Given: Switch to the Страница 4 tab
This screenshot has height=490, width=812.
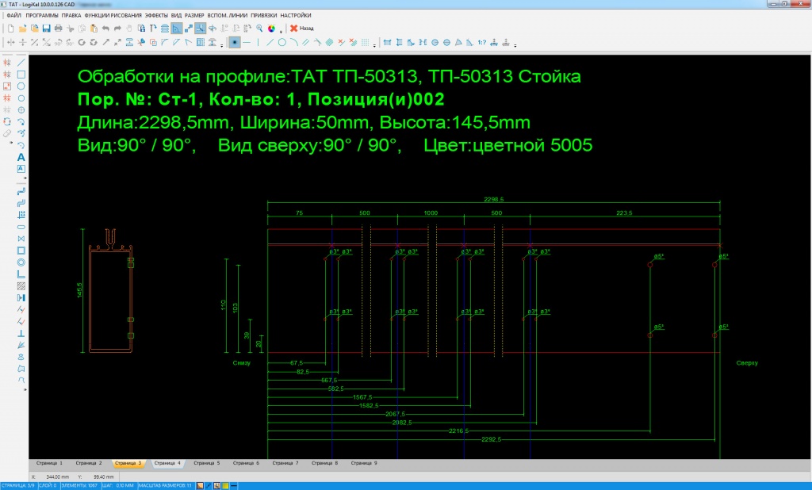Looking at the screenshot, I should (167, 463).
